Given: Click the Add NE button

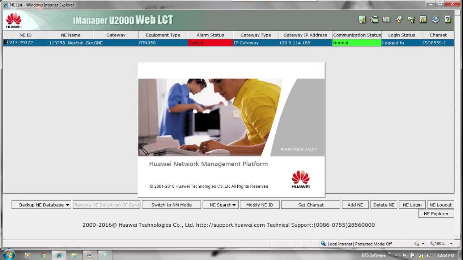Looking at the screenshot, I should coord(355,205).
